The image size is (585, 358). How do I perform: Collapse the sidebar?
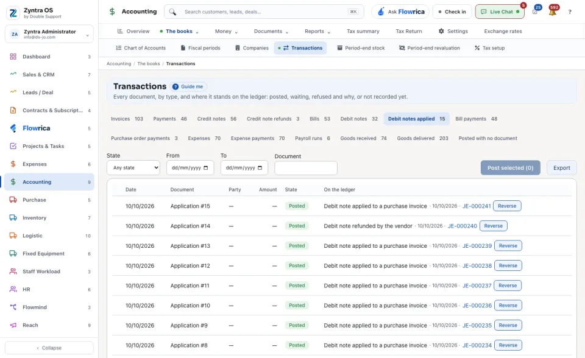coord(49,348)
